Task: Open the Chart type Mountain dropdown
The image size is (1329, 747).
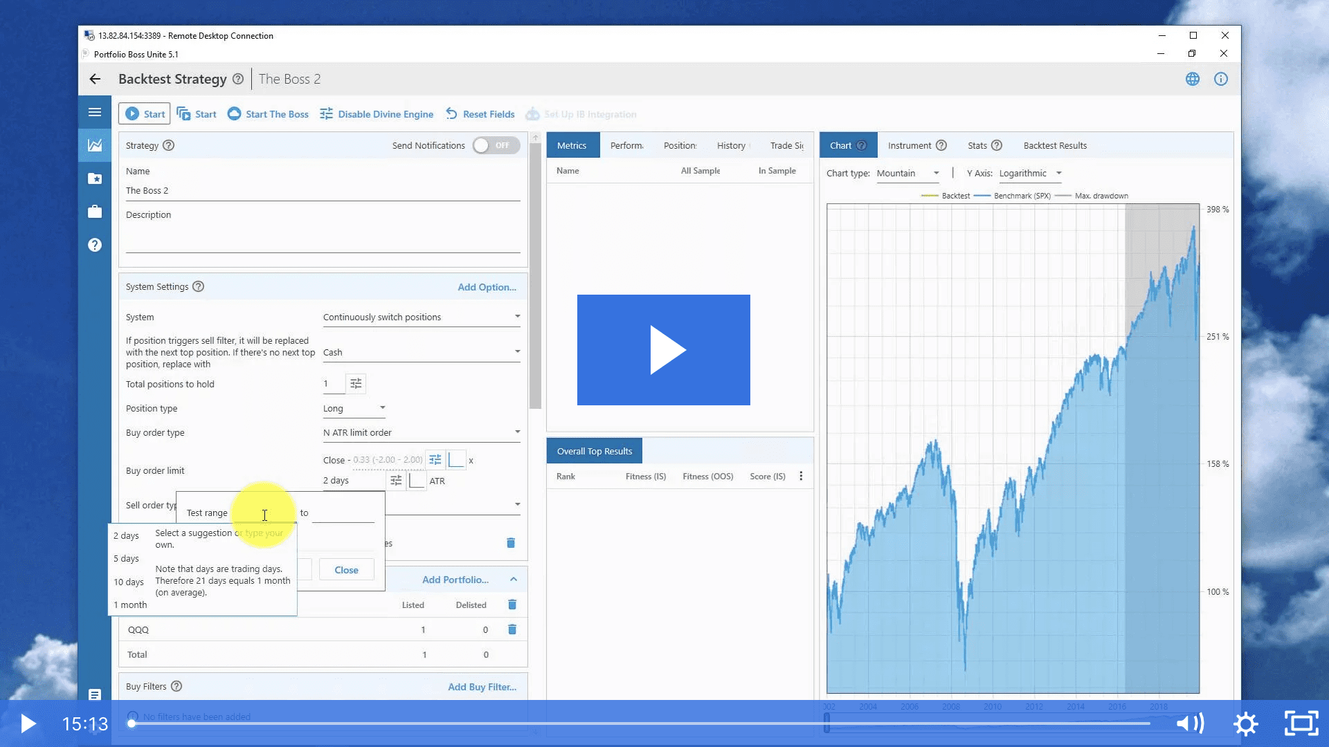Action: click(x=908, y=173)
